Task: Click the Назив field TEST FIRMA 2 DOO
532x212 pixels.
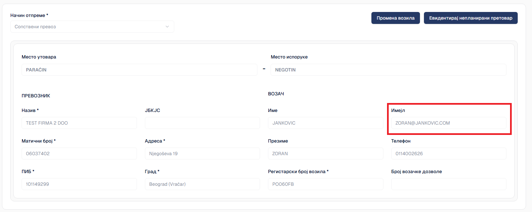Action: (x=79, y=123)
